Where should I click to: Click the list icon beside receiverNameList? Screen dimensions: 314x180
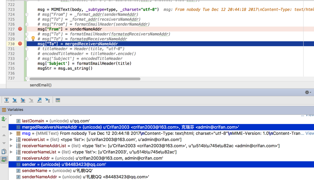tap(18, 152)
